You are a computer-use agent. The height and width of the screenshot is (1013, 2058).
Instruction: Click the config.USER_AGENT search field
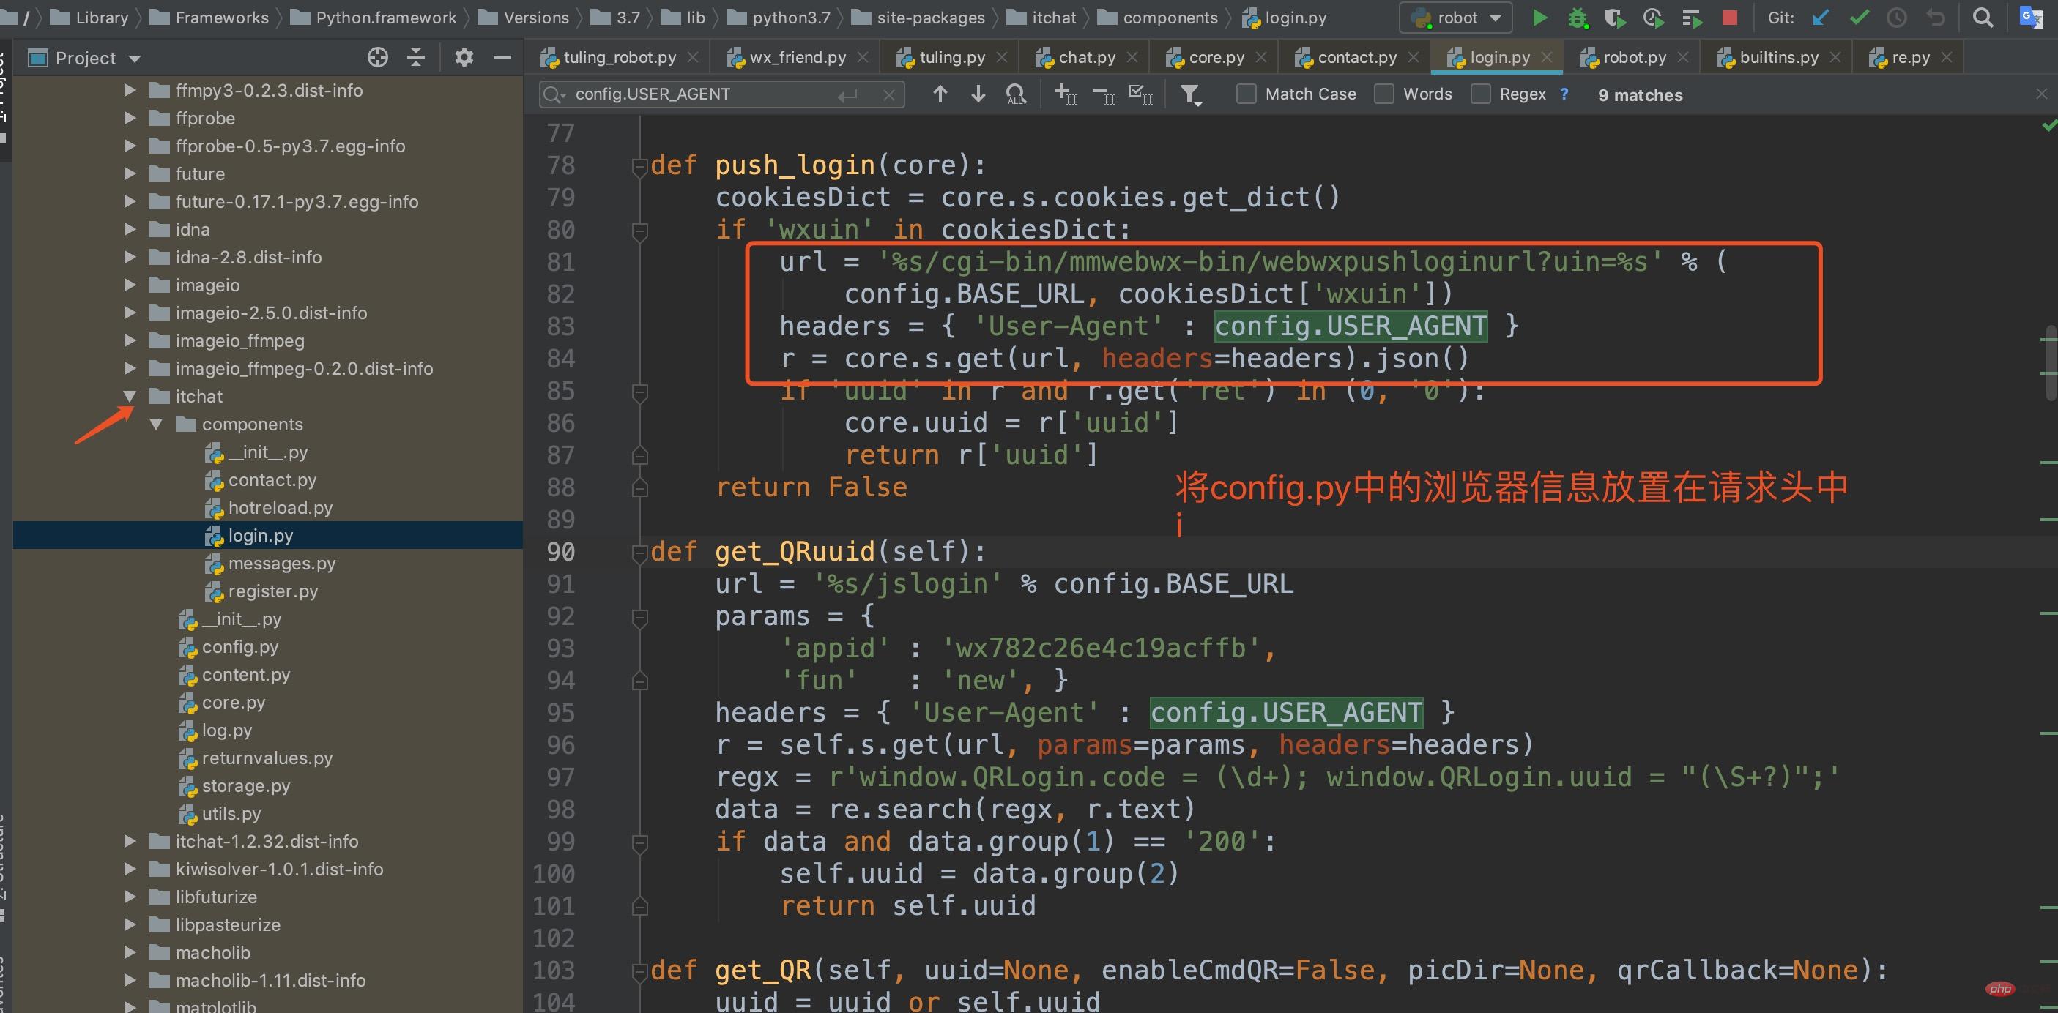pos(703,94)
